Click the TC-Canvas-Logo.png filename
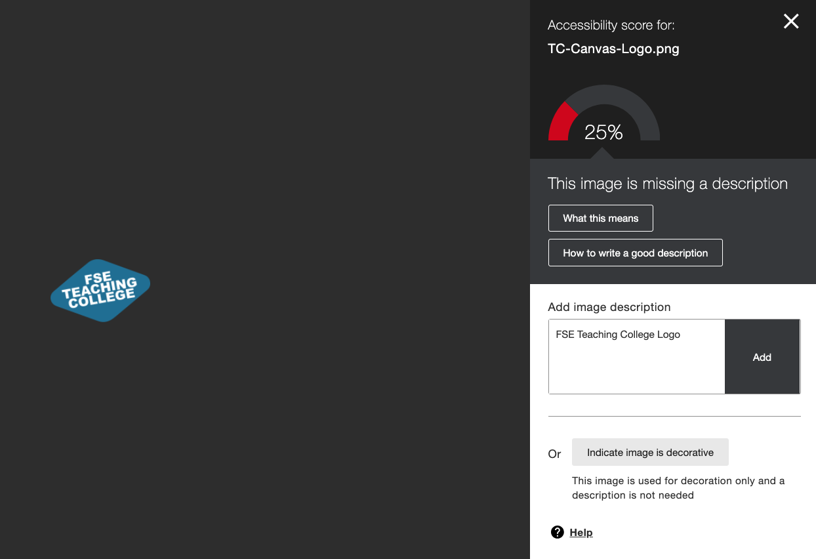The height and width of the screenshot is (559, 816). (x=613, y=49)
